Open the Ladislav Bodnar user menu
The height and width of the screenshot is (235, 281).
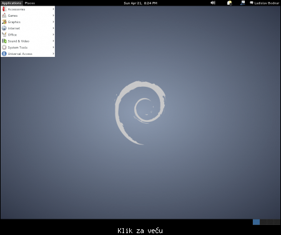pyautogui.click(x=264, y=3)
